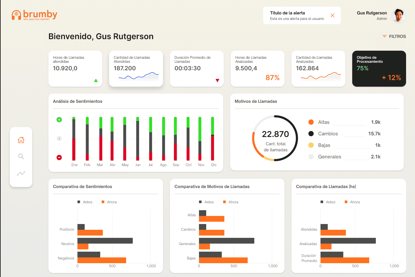The height and width of the screenshot is (277, 415).
Task: Click the orange Negativos Ahora bar
Action: pyautogui.click(x=102, y=260)
